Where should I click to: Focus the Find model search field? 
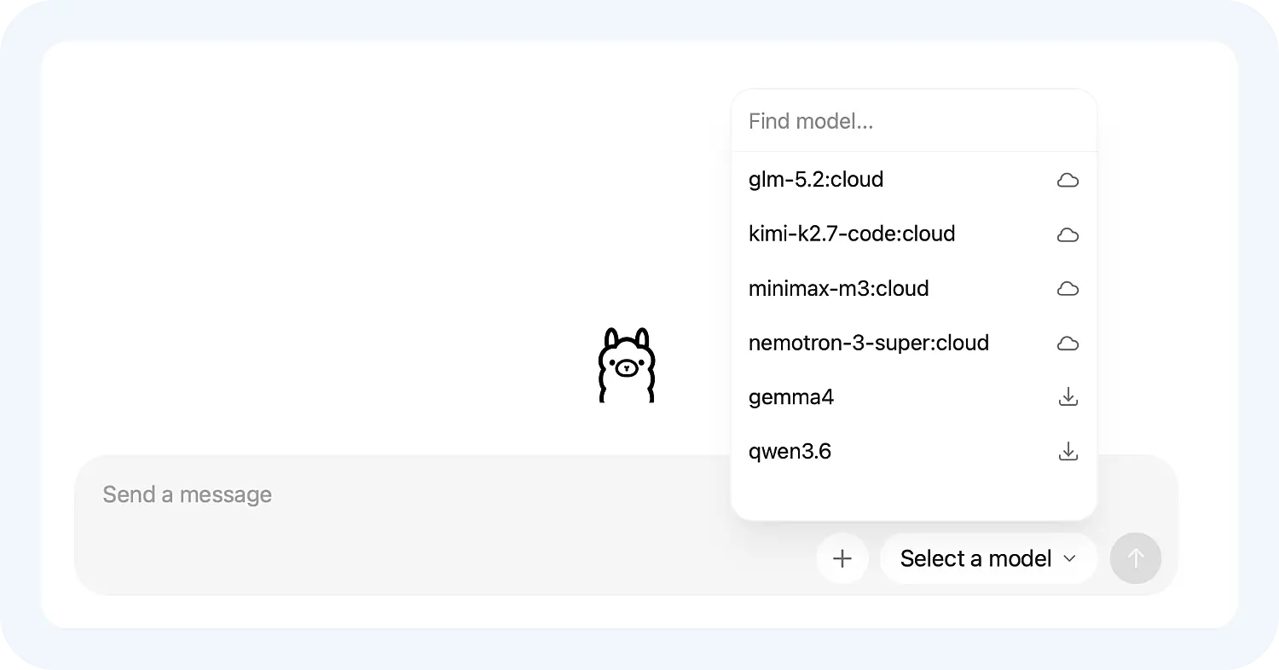(x=914, y=121)
